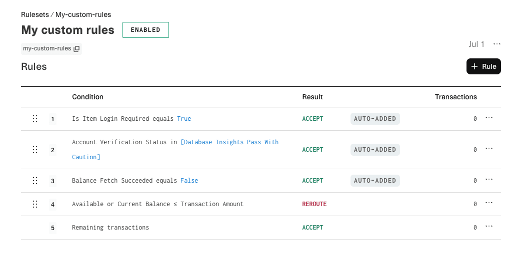
Task: Copy the my-custom-rules ID
Action: point(76,49)
